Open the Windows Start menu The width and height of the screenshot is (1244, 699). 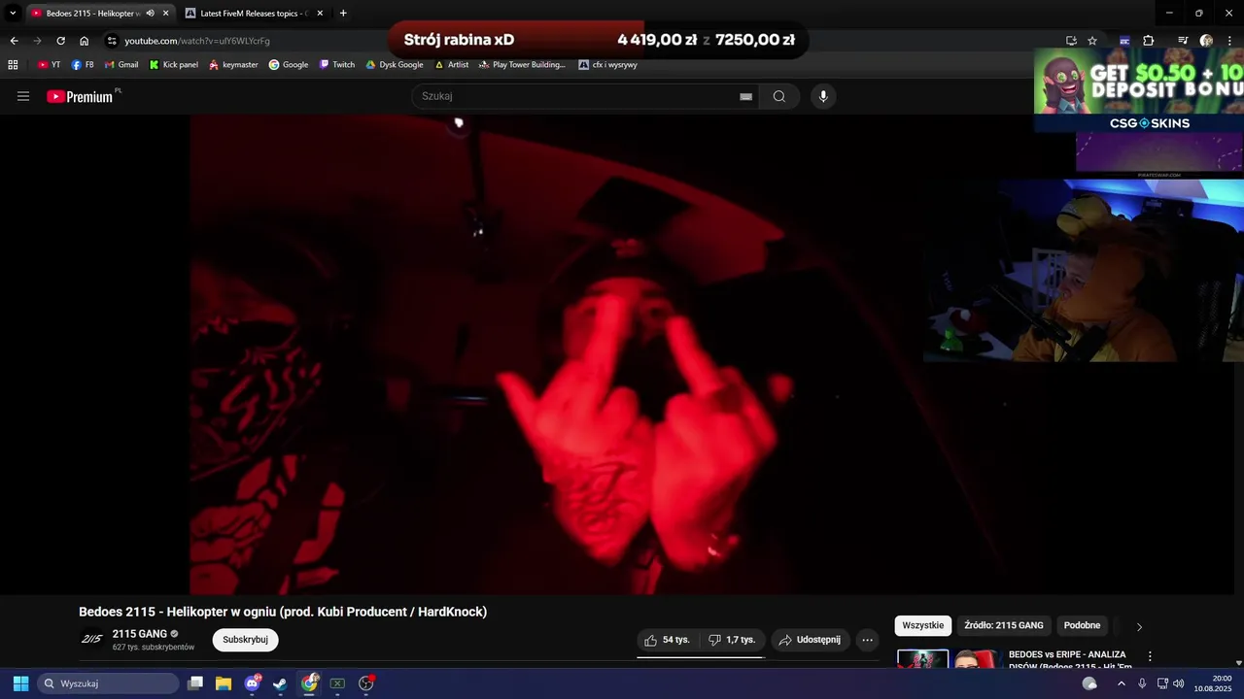point(20,683)
